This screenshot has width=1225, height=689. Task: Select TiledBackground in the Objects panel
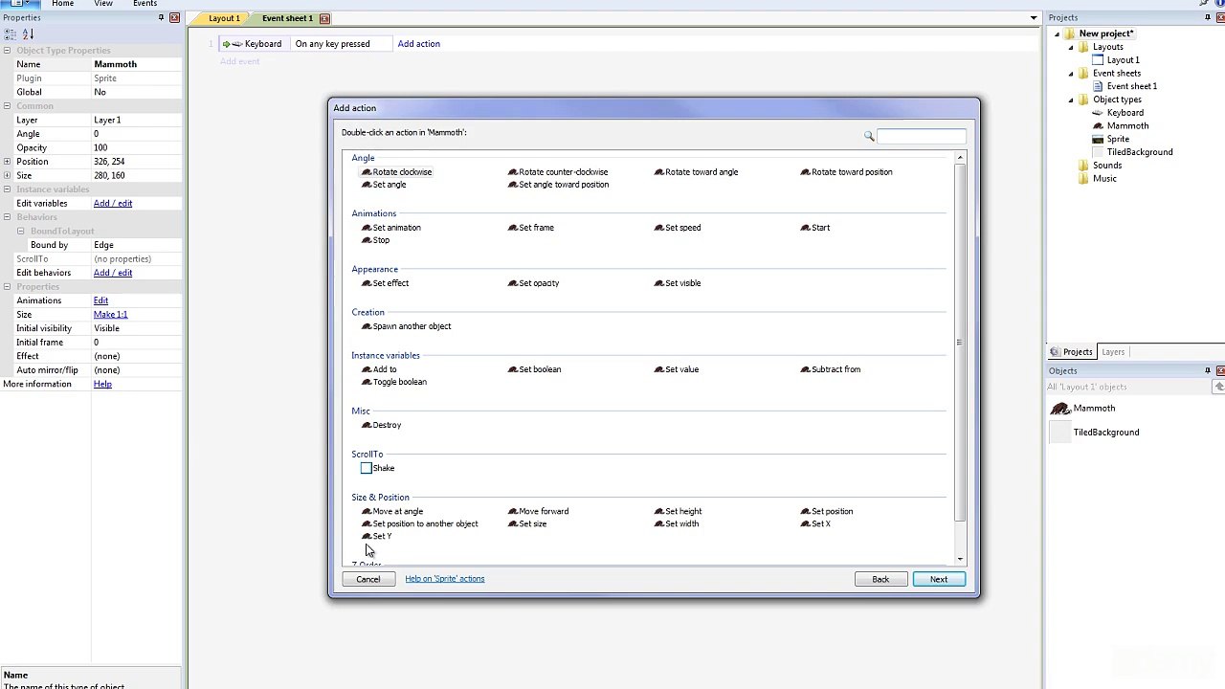(x=1105, y=433)
